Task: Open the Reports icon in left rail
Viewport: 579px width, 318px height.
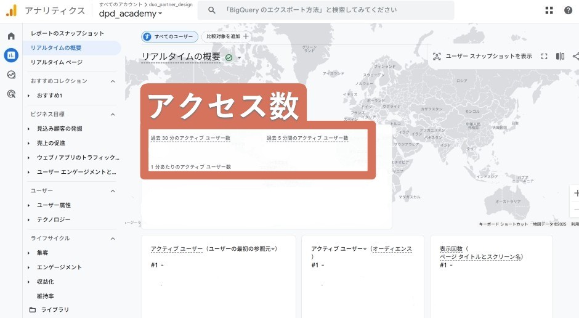Action: [11, 55]
